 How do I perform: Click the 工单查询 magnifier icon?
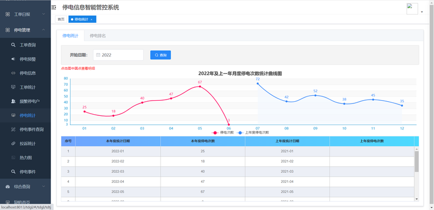(13, 45)
